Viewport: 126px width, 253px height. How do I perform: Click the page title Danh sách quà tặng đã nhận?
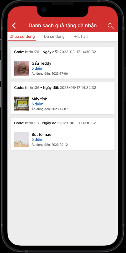(x=63, y=25)
